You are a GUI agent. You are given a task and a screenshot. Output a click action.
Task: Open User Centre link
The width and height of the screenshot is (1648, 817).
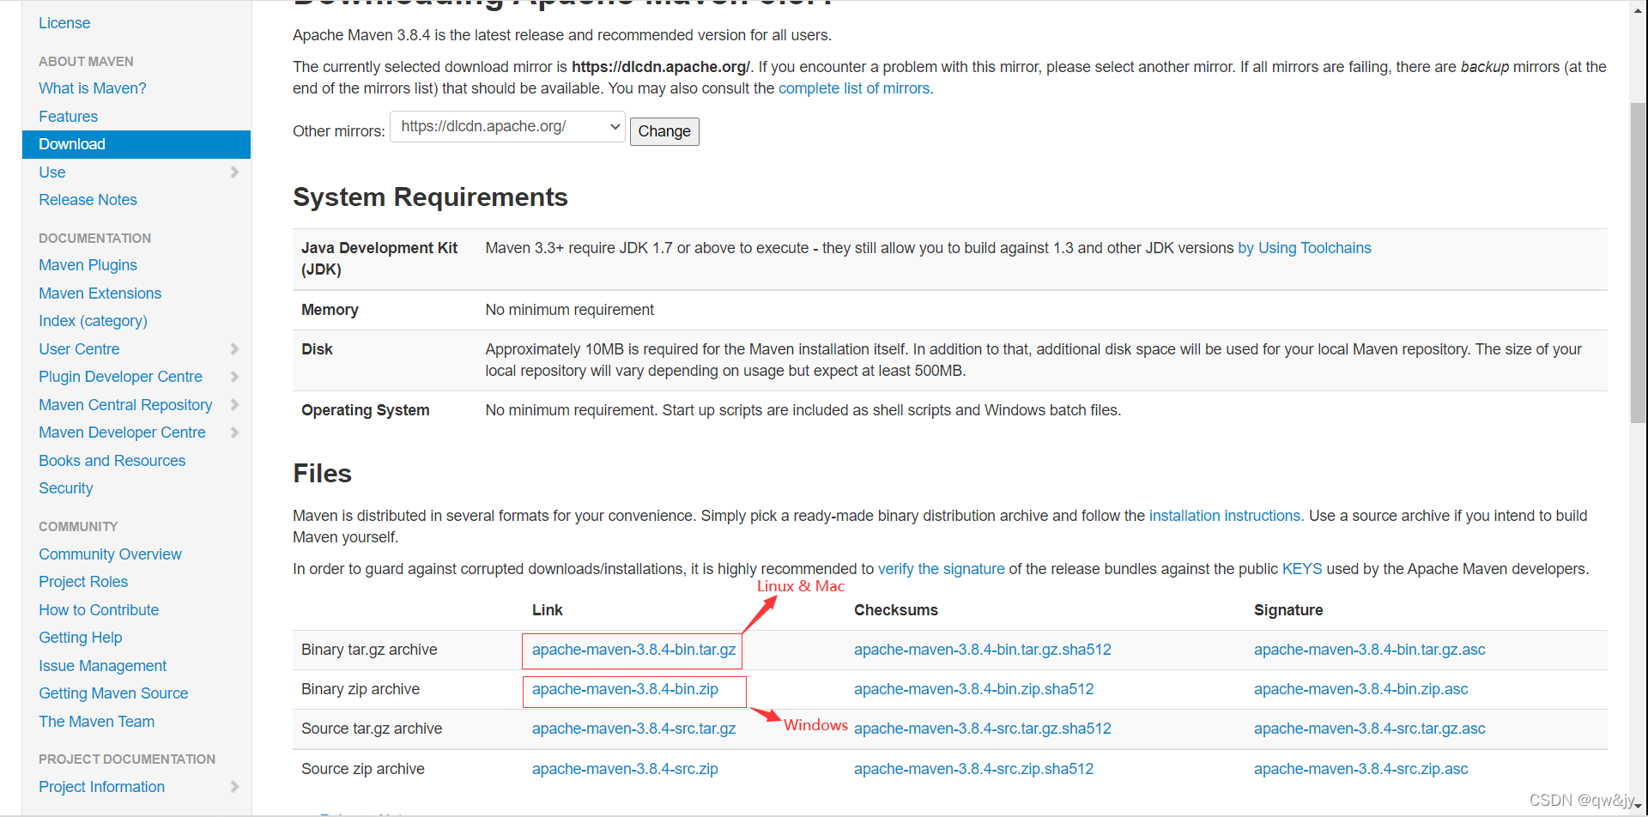(79, 349)
